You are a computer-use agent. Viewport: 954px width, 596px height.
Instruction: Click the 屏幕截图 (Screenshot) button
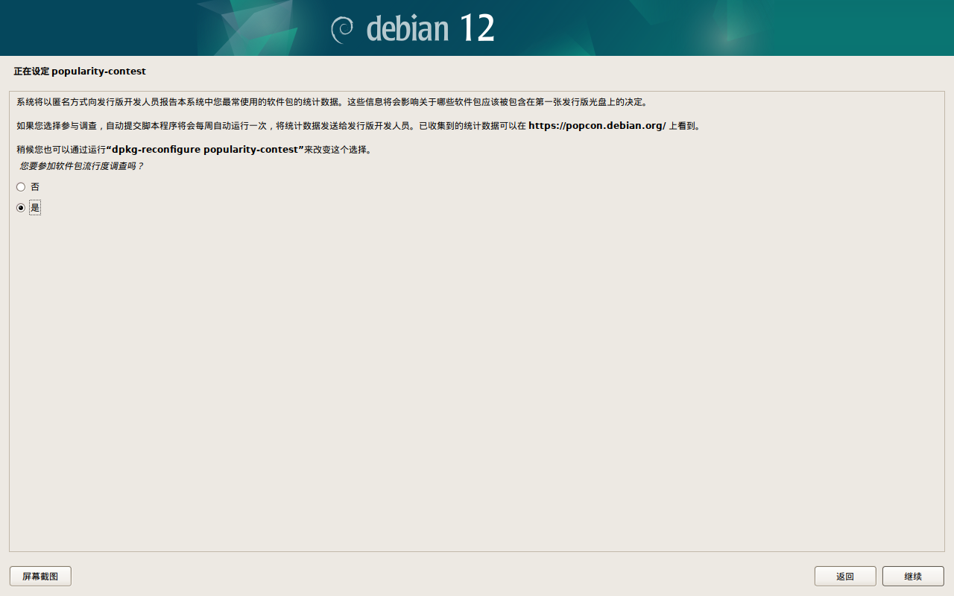(x=40, y=577)
